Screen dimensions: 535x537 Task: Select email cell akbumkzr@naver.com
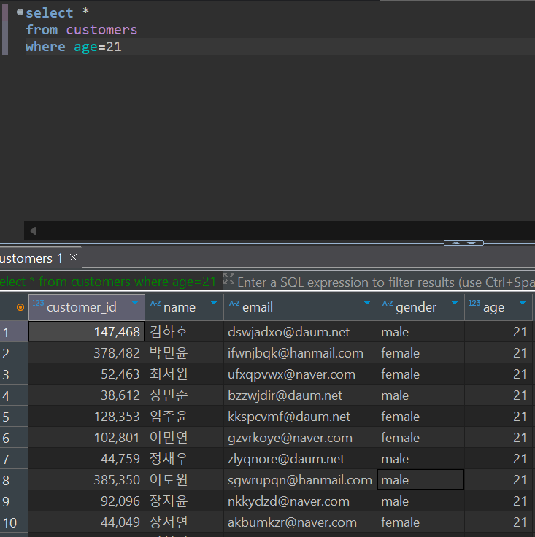tap(300, 522)
